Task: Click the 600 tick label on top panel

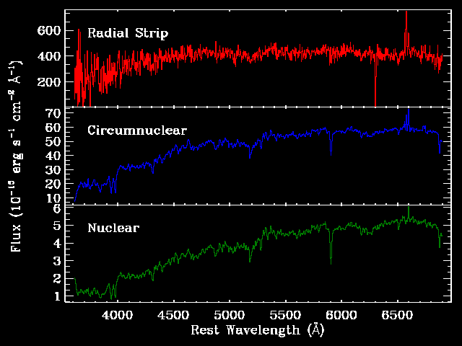Action: point(49,30)
